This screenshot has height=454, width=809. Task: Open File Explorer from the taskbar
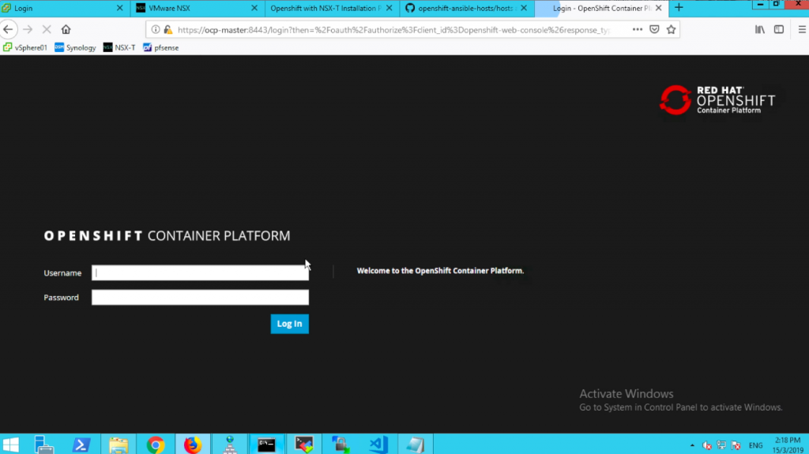[x=119, y=445]
